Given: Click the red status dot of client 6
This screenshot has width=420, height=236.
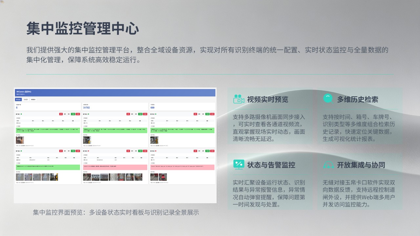Looking at the screenshot, I should 156,151.
